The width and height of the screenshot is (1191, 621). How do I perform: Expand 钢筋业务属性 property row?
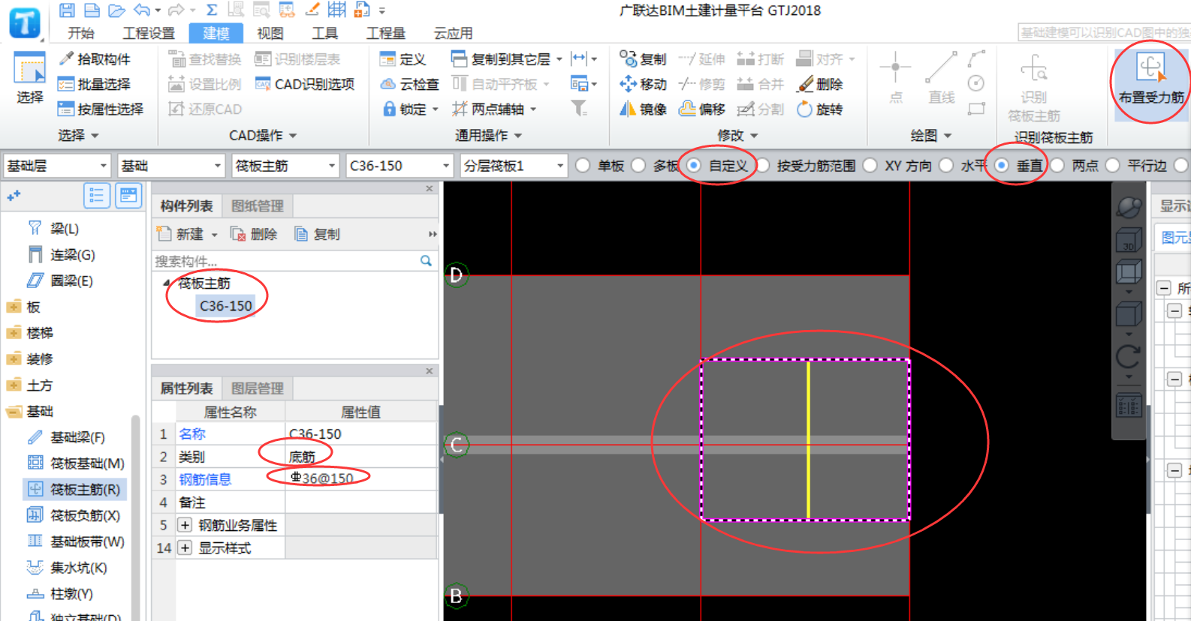(185, 525)
